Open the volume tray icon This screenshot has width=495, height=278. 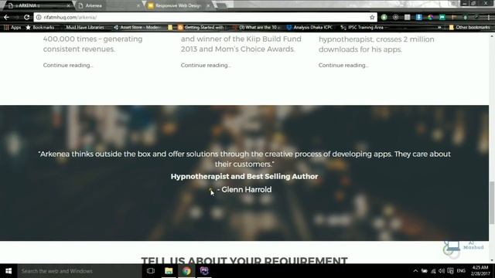click(x=442, y=271)
